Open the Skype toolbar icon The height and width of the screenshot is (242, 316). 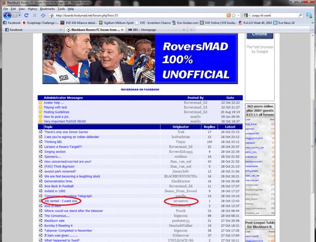[x=309, y=15]
